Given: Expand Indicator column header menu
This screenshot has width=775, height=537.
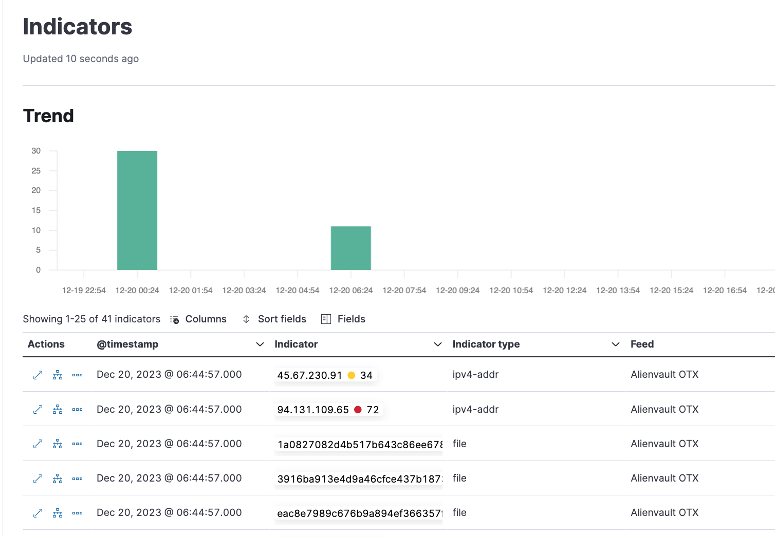Looking at the screenshot, I should click(438, 344).
